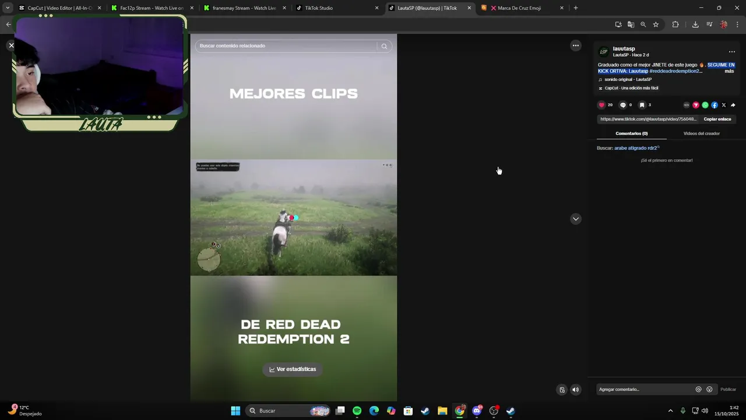Open more share options arrow
The image size is (746, 420).
tap(733, 105)
